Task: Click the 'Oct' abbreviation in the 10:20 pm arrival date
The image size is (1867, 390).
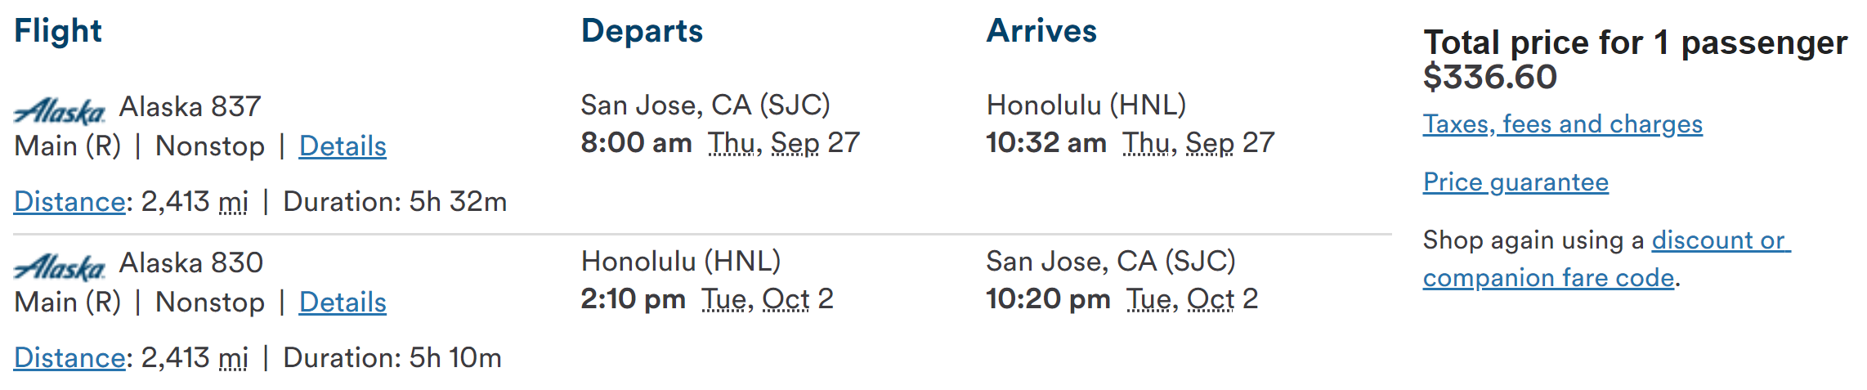Action: (1211, 299)
